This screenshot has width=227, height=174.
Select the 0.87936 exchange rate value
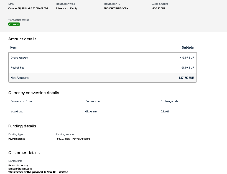[x=165, y=112]
